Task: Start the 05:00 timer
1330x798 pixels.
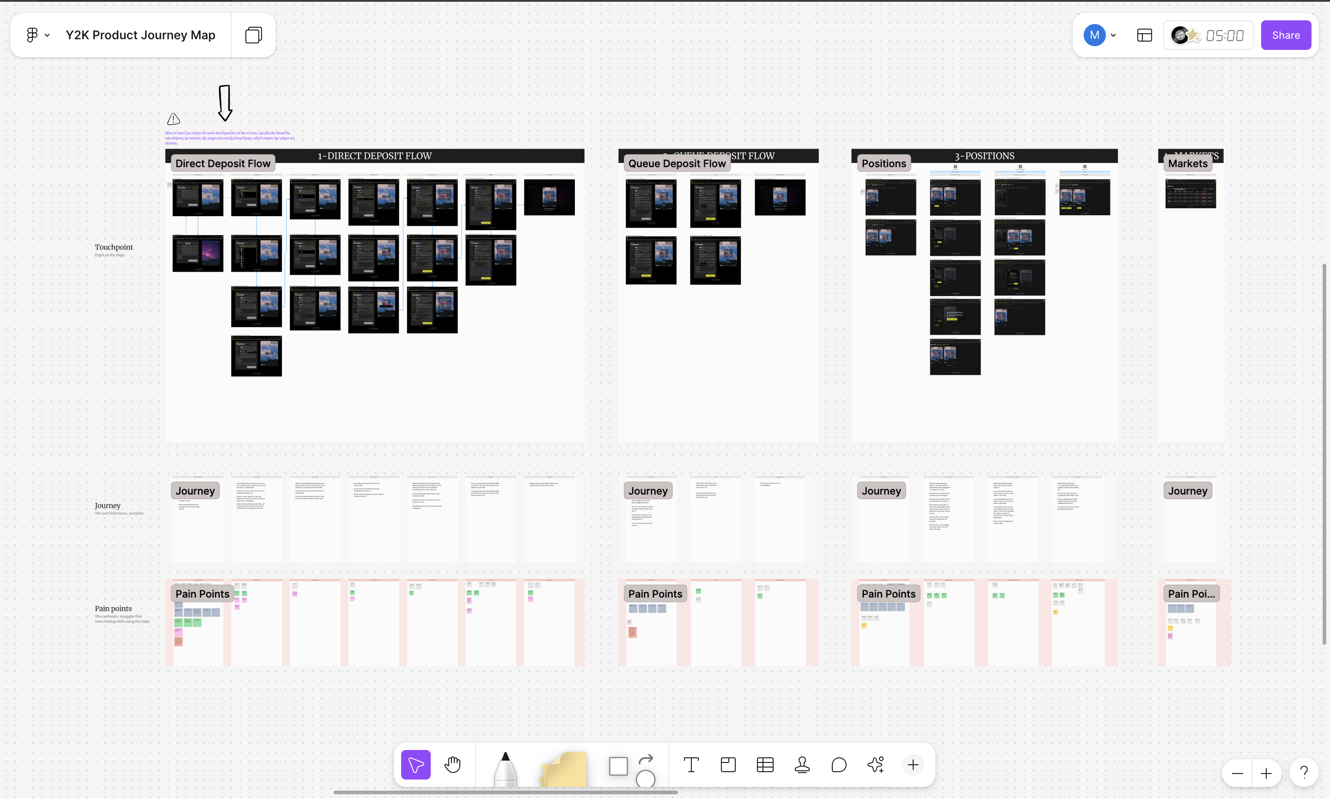Action: tap(1225, 36)
